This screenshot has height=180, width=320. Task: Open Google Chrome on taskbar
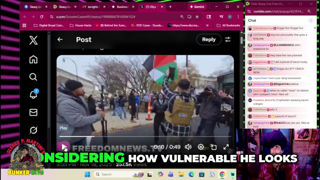click(x=222, y=174)
